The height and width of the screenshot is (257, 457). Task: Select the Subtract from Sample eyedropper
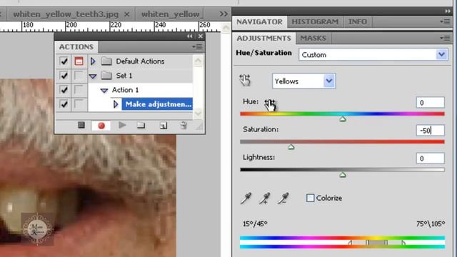283,198
